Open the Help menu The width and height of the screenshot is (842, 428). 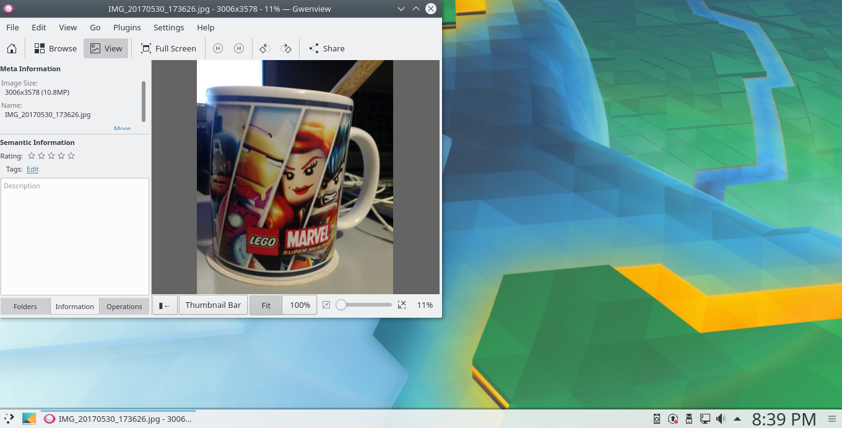(x=206, y=27)
